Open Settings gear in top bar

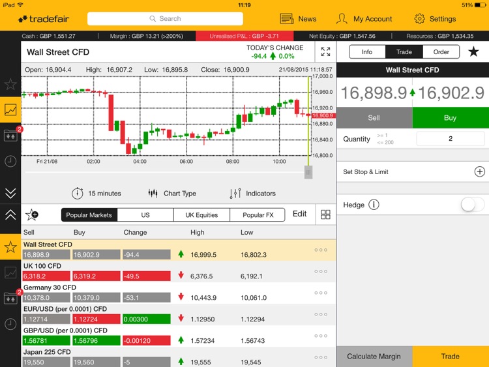point(435,19)
